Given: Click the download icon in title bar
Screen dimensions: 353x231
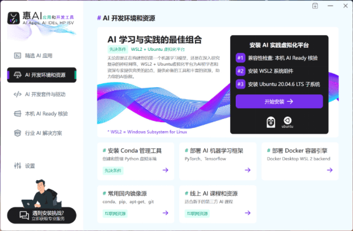Looking at the screenshot, I should click(315, 6).
